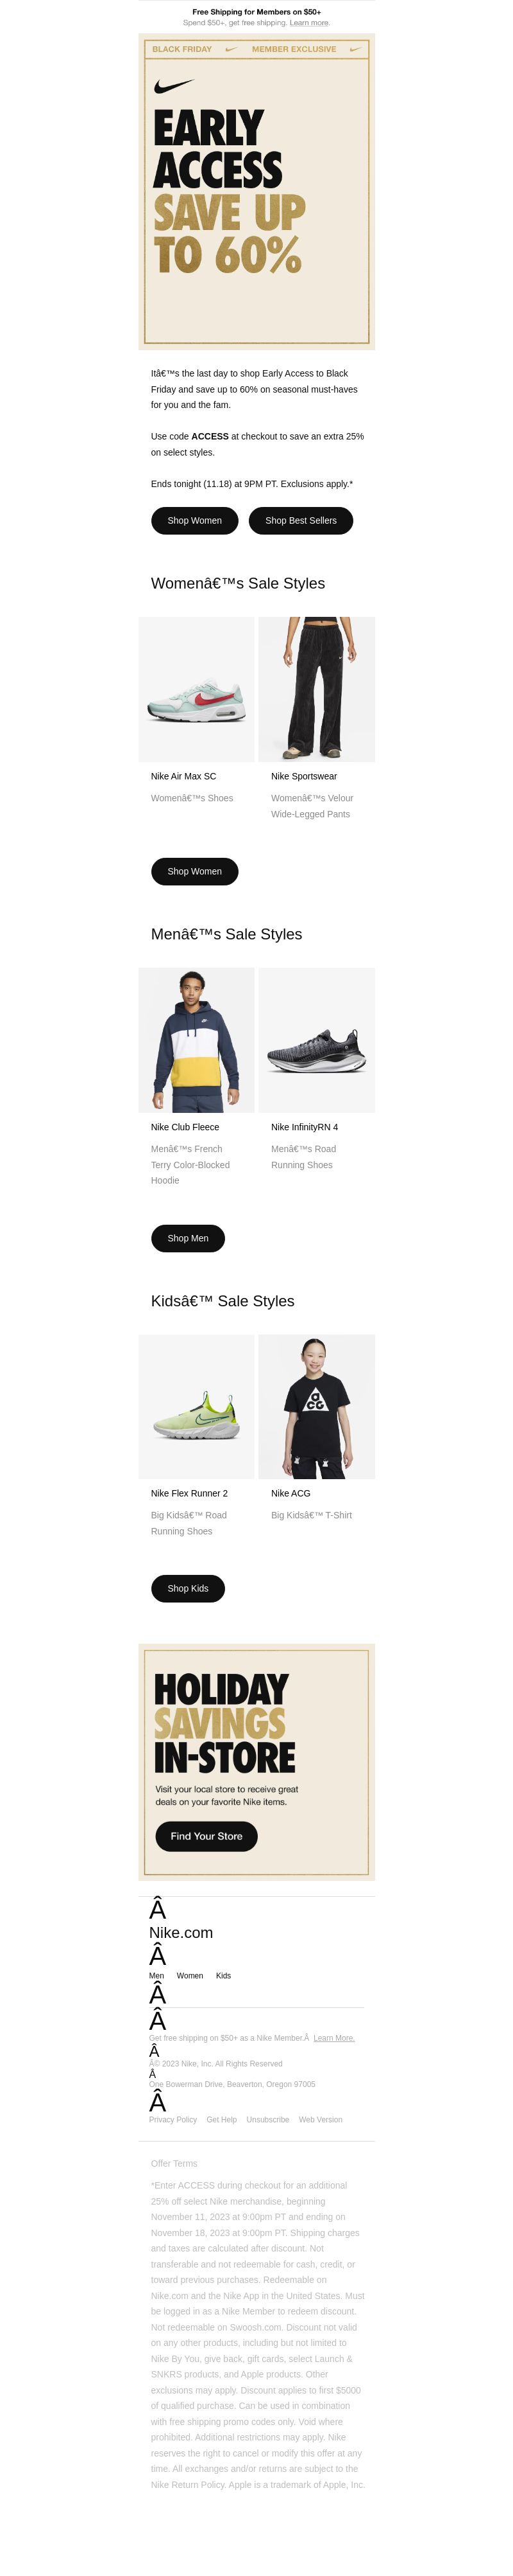Image resolution: width=513 pixels, height=2576 pixels.
Task: Click the black Nike swoosh logo in banner
Action: click(x=174, y=87)
